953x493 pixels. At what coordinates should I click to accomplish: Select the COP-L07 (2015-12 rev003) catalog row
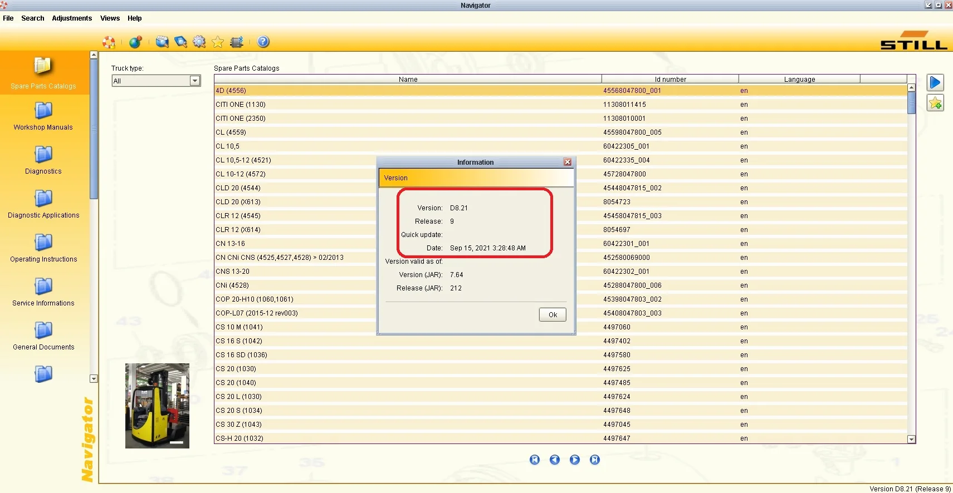click(560, 313)
